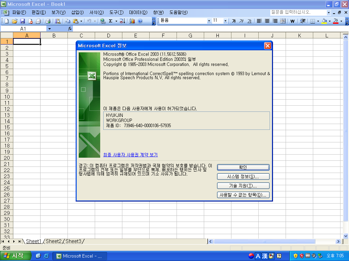The image size is (349, 261).
Task: Close the Microsoft Excel 정보 dialog
Action: [268, 46]
